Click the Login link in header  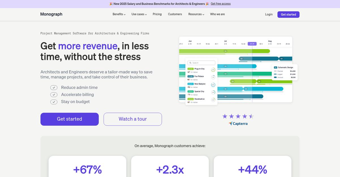point(269,14)
